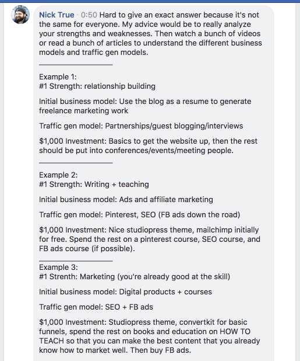Image resolution: width=300 pixels, height=361 pixels.
Task: Click the "Use the blog as a resume" paragraph
Action: coord(145,106)
